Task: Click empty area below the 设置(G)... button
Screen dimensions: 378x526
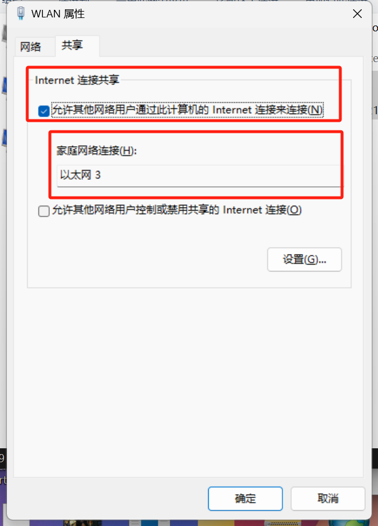Action: point(304,279)
